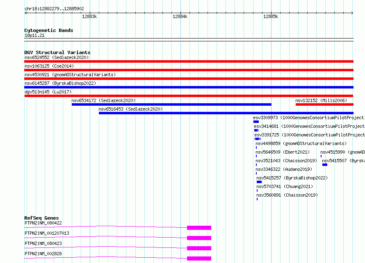The width and height of the screenshot is (365, 263).
Task: Click the 12883k ruler tick label
Action: 89,16
